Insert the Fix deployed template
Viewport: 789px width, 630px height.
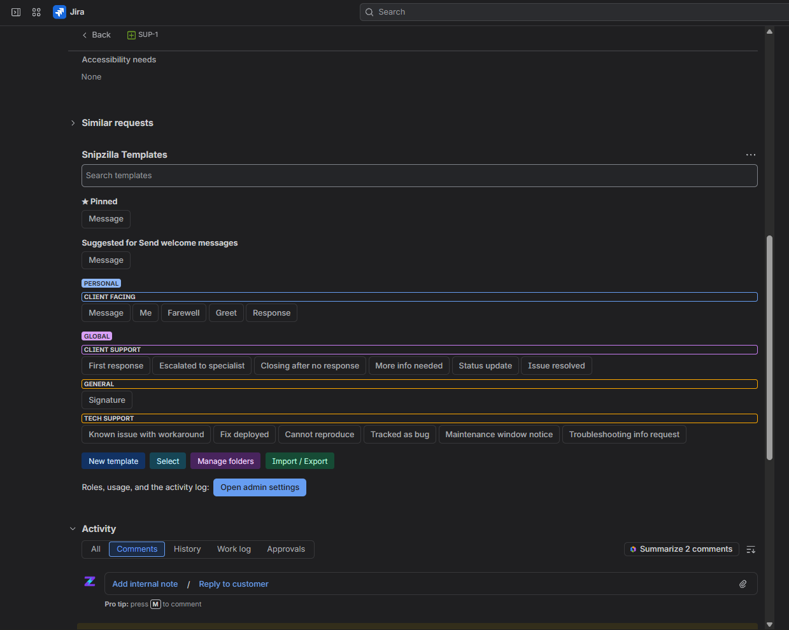(245, 435)
